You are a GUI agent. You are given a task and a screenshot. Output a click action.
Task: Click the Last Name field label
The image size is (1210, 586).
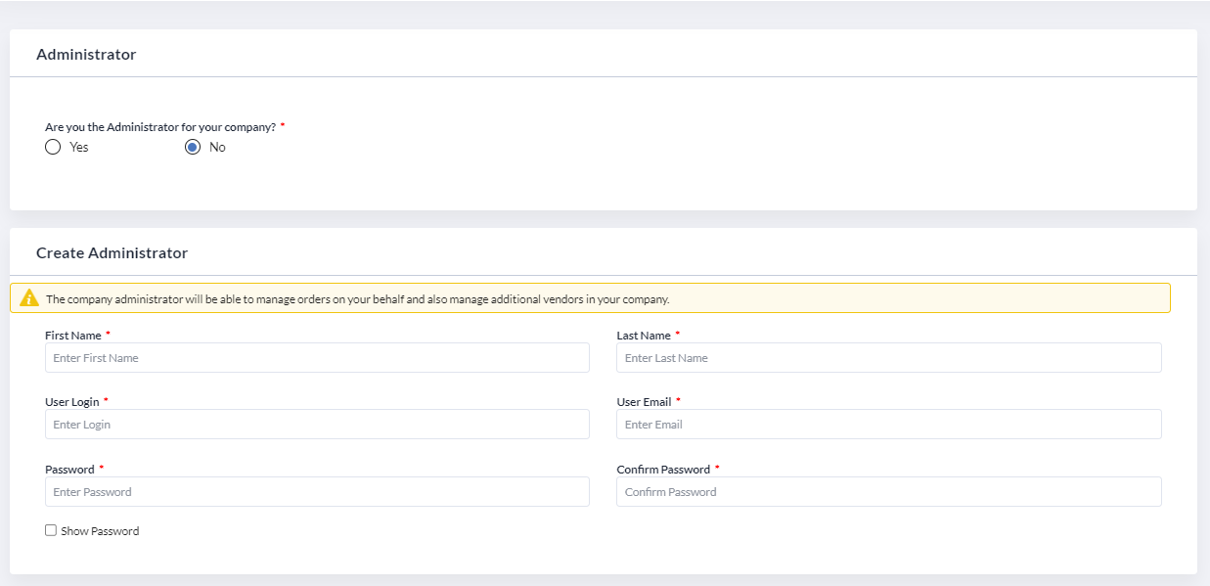click(644, 336)
